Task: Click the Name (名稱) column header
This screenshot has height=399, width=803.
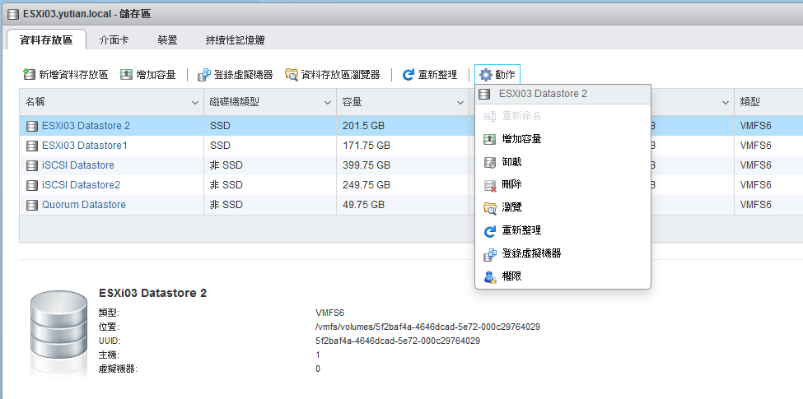Action: click(x=112, y=102)
